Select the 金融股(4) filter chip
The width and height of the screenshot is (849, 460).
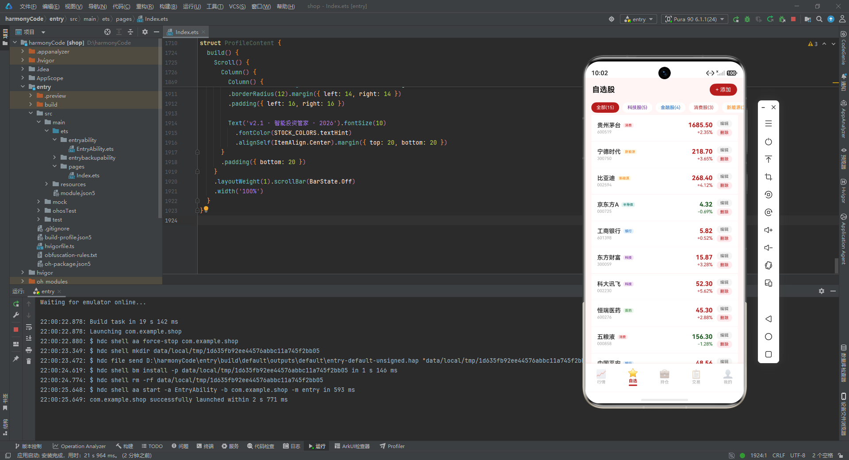(670, 107)
